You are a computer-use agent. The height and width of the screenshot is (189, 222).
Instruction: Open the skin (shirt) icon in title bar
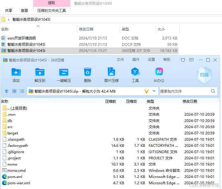[183, 60]
